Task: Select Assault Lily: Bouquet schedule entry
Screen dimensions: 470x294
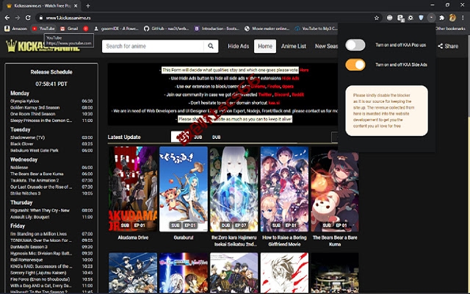Action: click(x=30, y=217)
